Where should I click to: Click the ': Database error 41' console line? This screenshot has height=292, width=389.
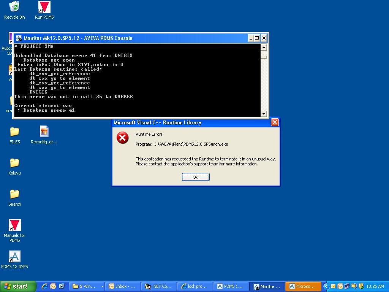click(46, 110)
